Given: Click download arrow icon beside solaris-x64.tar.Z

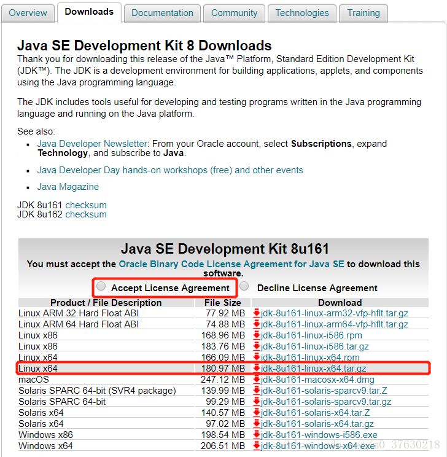Looking at the screenshot, I should click(x=257, y=413).
